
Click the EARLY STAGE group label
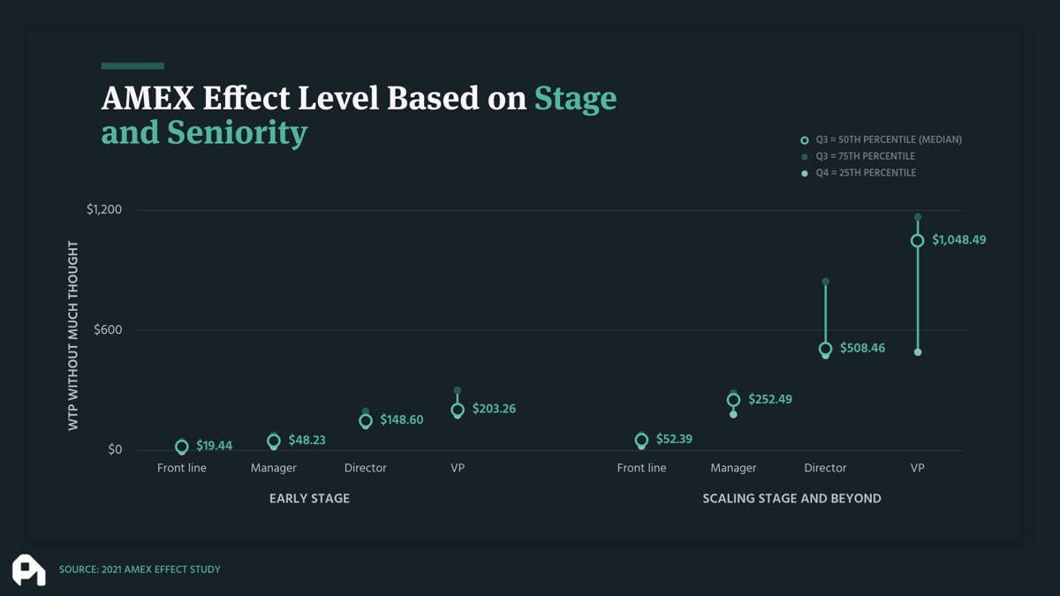tap(309, 499)
